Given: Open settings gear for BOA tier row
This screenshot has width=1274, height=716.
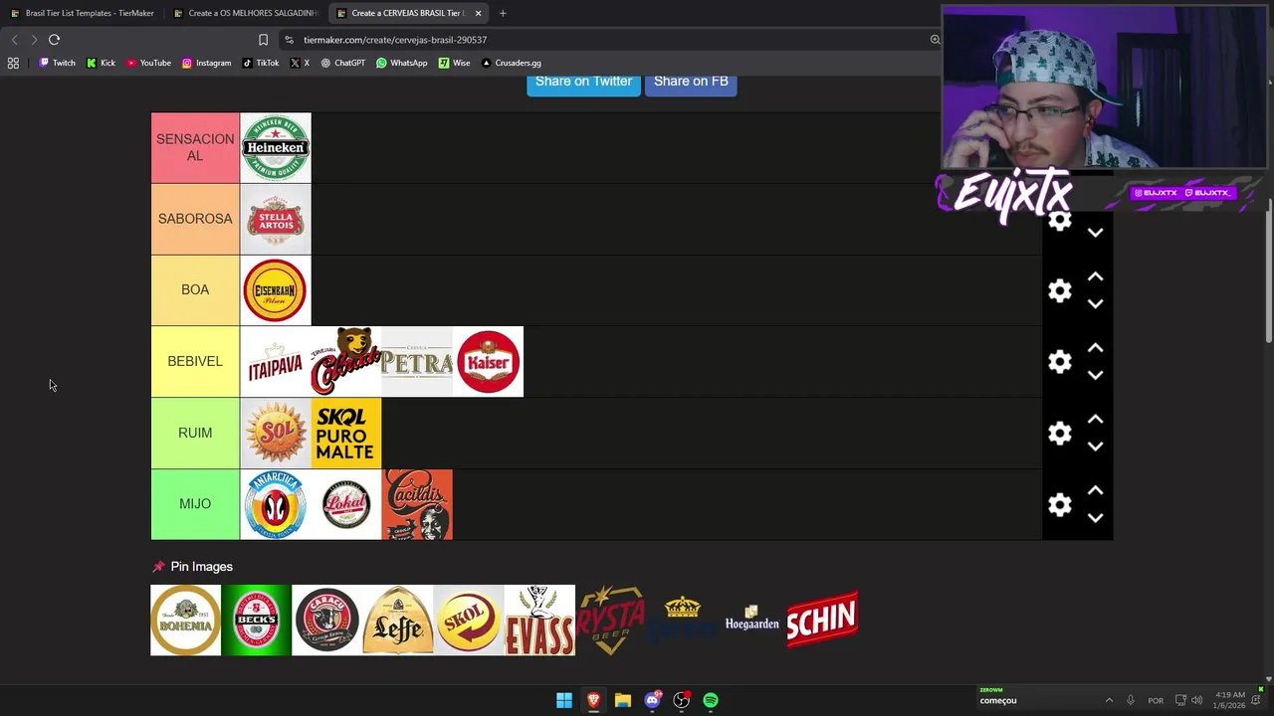Looking at the screenshot, I should [1060, 290].
